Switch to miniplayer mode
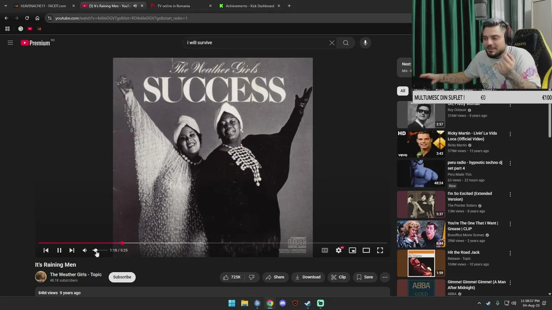The width and height of the screenshot is (552, 310). (x=352, y=250)
